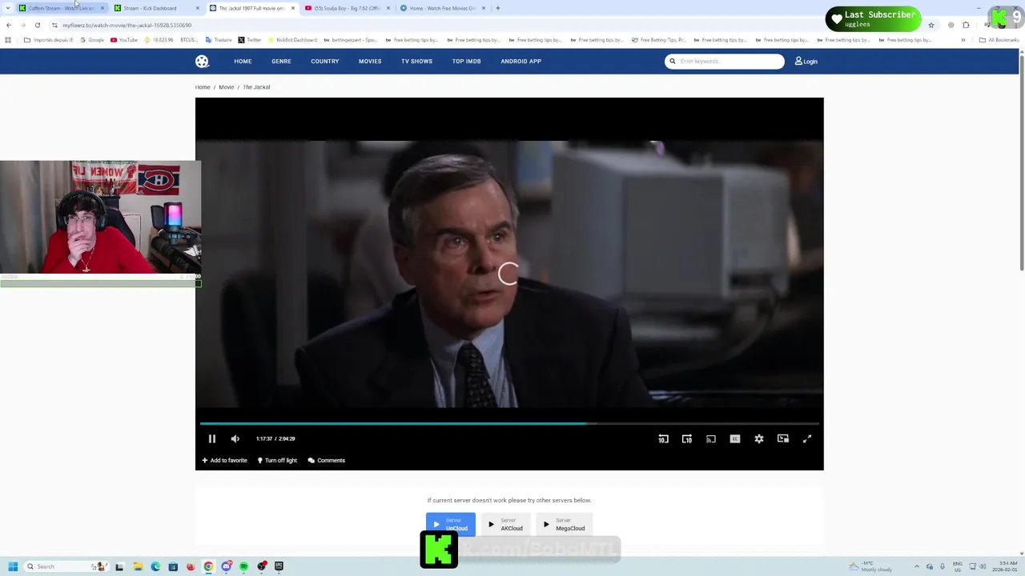1025x576 pixels.
Task: Open the Importés depuis IE bookmark folder
Action: pyautogui.click(x=49, y=40)
